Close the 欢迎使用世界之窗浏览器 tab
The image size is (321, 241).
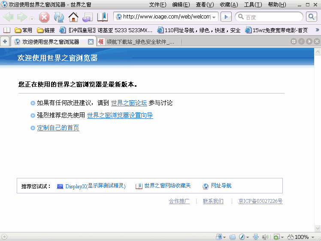(91, 42)
